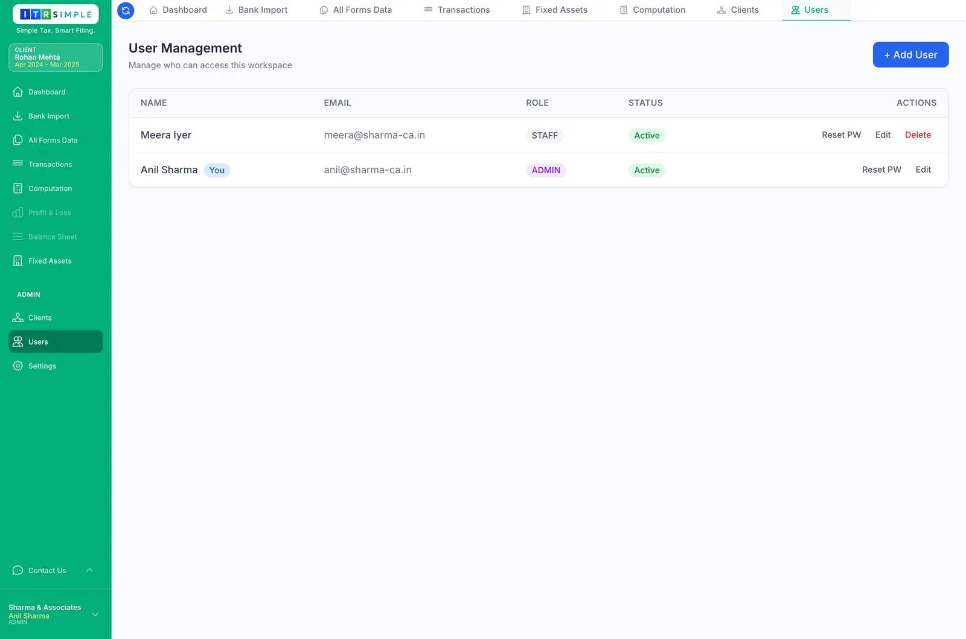Click home icon in top Dashboard tab
966x639 pixels.
point(153,10)
